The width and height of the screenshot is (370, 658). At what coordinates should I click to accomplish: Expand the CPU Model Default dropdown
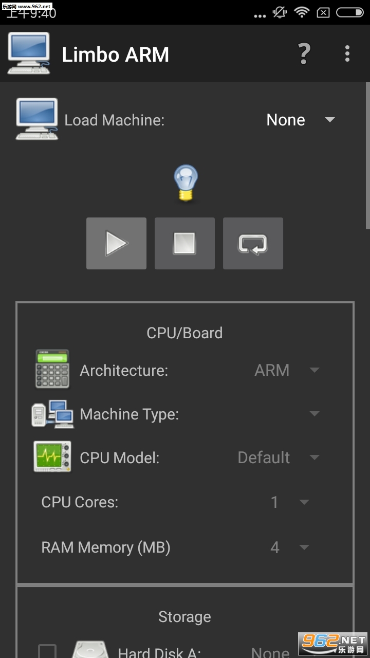point(279,458)
